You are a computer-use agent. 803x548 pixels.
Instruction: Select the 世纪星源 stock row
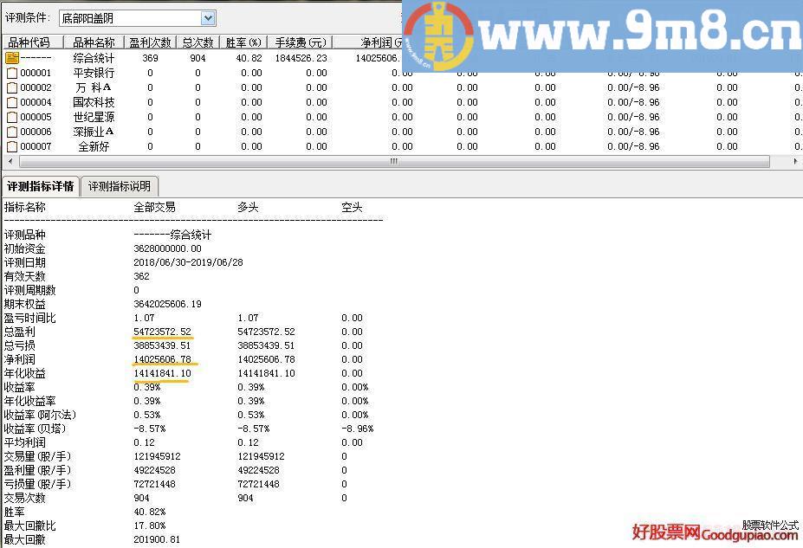94,117
